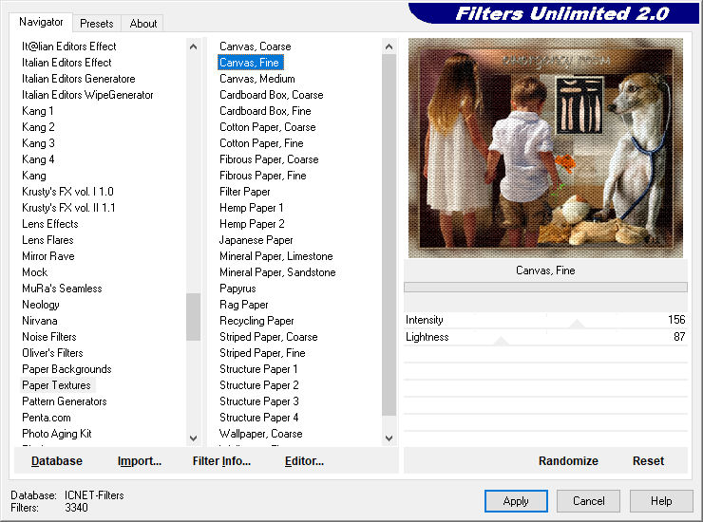Reset filter settings with Reset
The height and width of the screenshot is (522, 703).
[648, 461]
